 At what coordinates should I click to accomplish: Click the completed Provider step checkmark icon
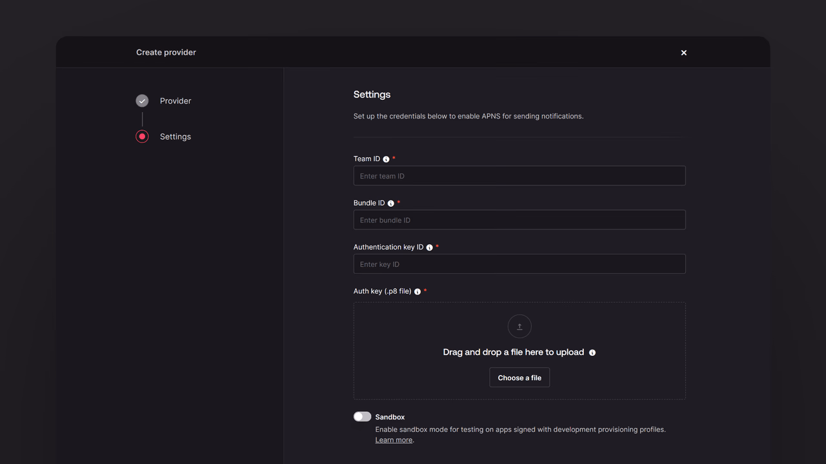pos(142,101)
